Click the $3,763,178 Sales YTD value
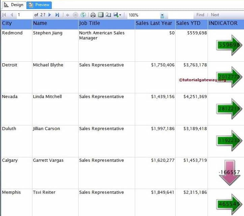Image resolution: width=244 pixels, height=216 pixels. [195, 65]
